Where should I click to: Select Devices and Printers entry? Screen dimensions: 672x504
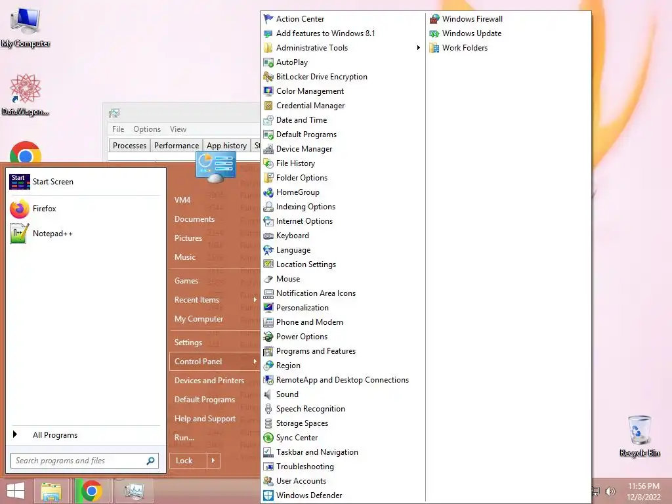pyautogui.click(x=209, y=381)
